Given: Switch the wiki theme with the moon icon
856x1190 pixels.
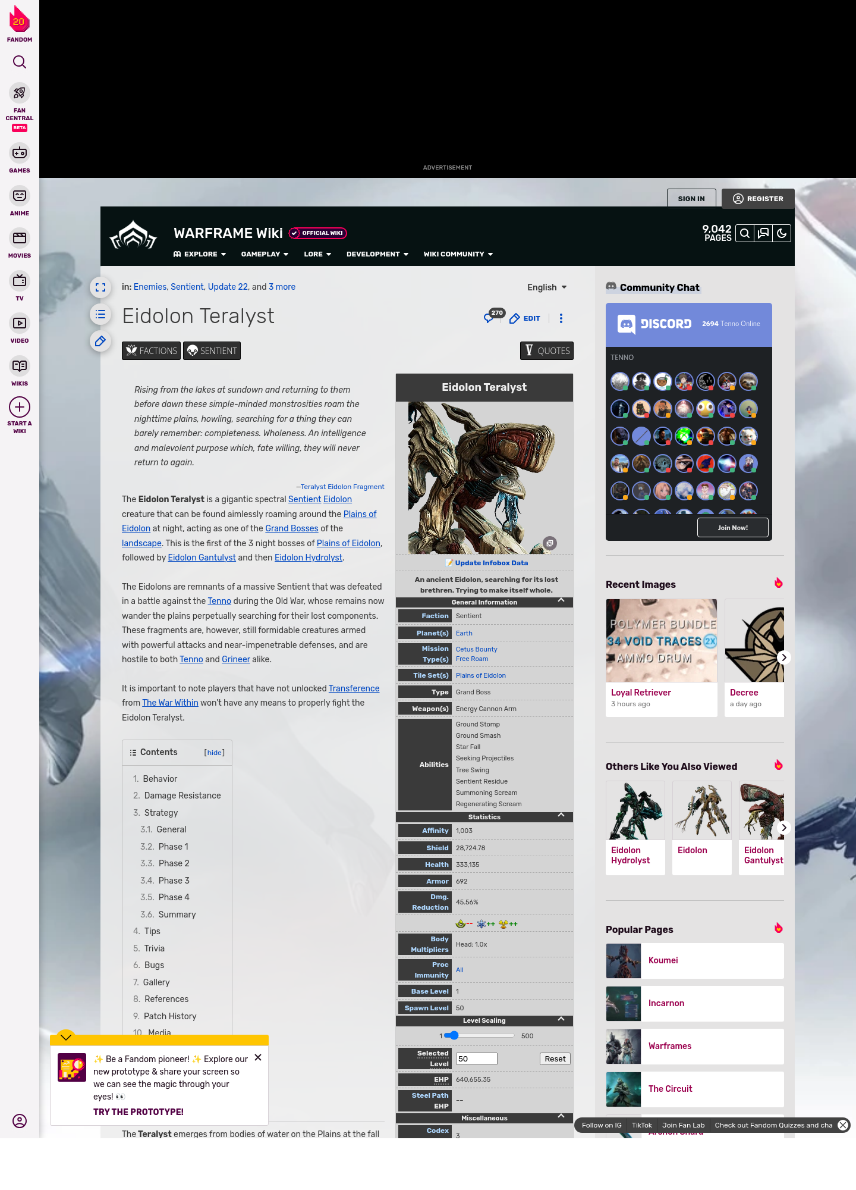Looking at the screenshot, I should (782, 233).
